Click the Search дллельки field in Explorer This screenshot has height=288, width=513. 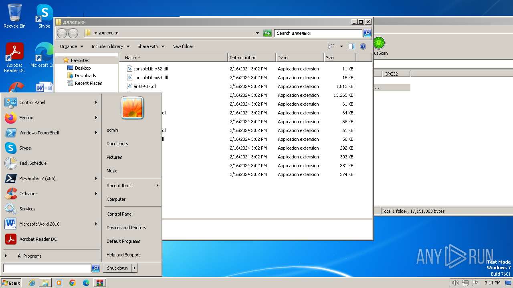pos(319,33)
